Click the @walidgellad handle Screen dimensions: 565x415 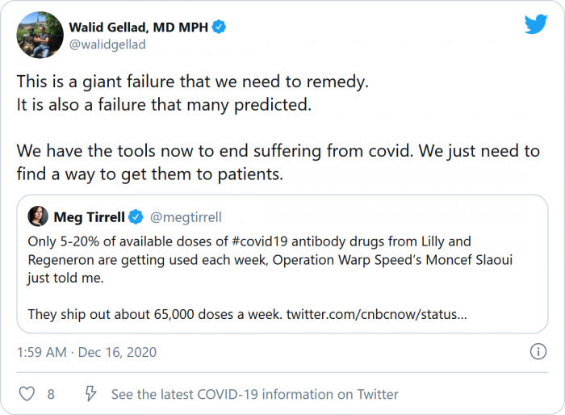tap(107, 44)
